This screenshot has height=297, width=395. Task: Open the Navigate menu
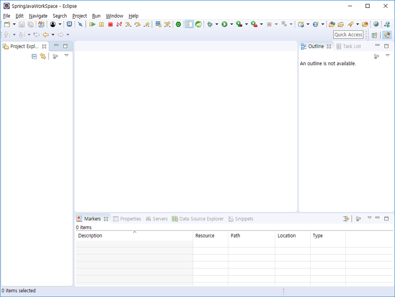pos(38,16)
